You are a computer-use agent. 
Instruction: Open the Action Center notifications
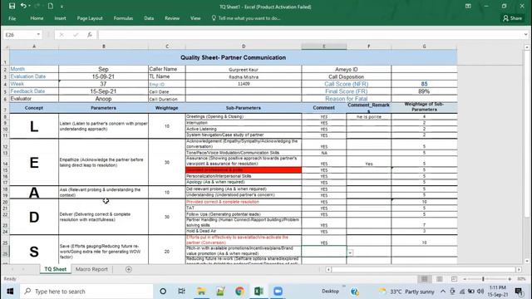tap(519, 292)
